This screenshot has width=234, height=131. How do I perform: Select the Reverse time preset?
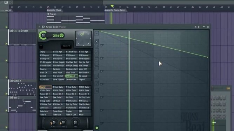tap(46, 69)
